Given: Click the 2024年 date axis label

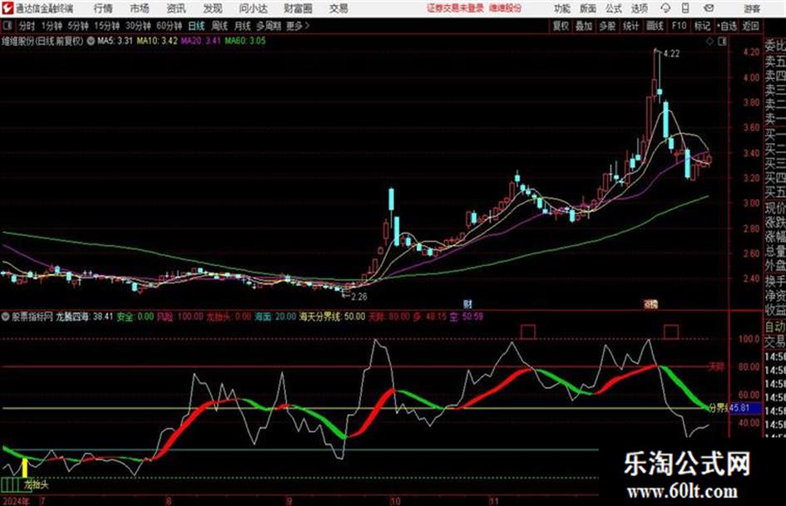Looking at the screenshot, I should tap(17, 501).
